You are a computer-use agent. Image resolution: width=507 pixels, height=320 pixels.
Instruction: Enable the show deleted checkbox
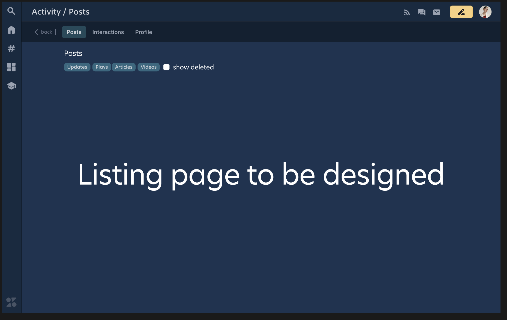(x=166, y=67)
